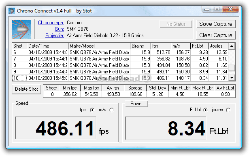
Task: Click the Joules column header
Action: click(218, 46)
